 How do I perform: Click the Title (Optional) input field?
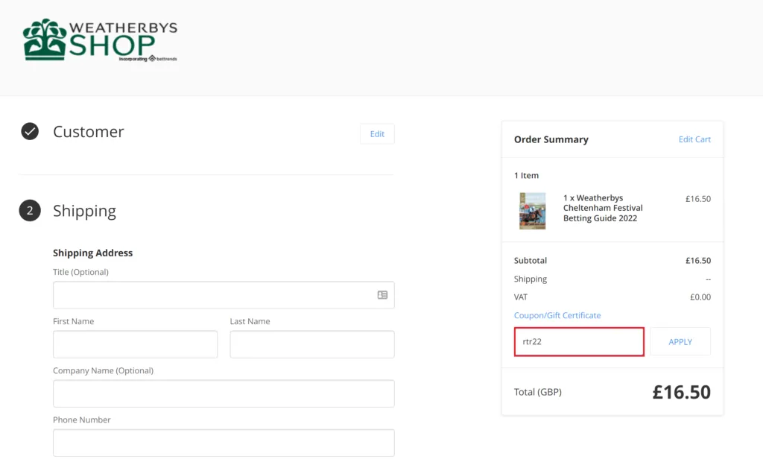(x=224, y=295)
